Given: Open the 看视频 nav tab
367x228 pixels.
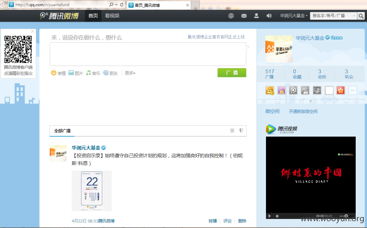Looking at the screenshot, I should coord(112,16).
